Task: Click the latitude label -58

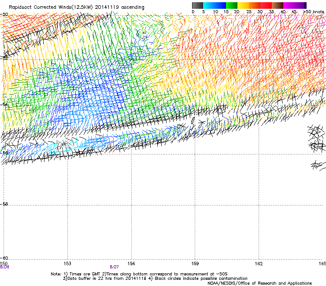Action: pyautogui.click(x=4, y=204)
